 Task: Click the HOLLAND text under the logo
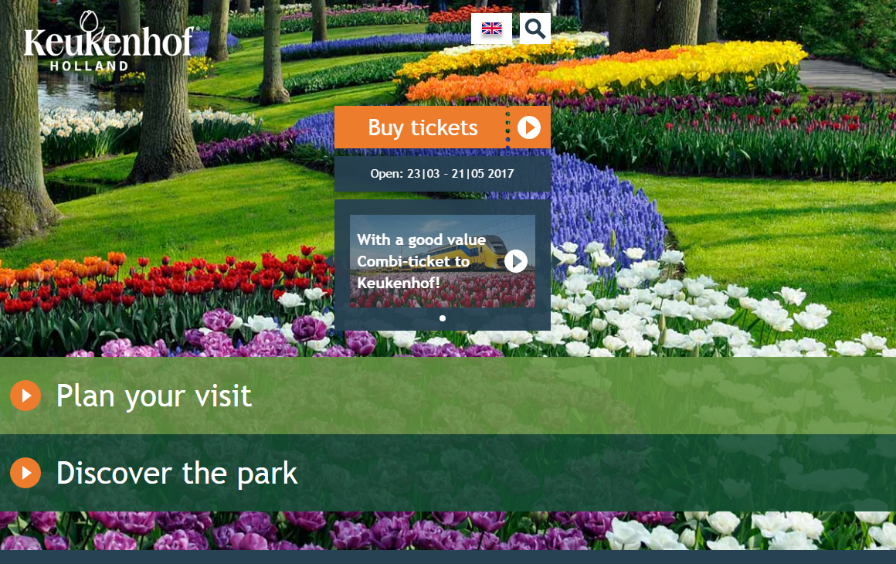pos(89,66)
